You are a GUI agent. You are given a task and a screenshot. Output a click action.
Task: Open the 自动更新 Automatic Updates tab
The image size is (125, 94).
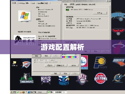41,3
